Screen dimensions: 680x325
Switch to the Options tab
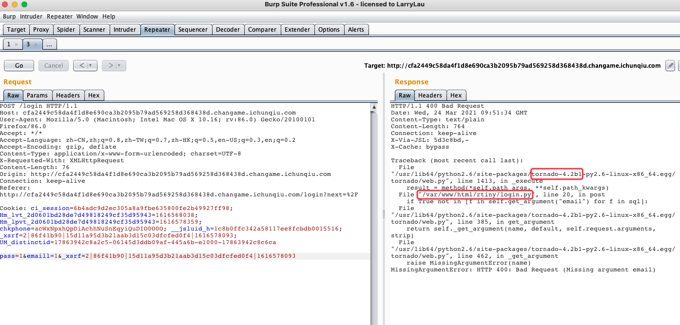point(329,29)
